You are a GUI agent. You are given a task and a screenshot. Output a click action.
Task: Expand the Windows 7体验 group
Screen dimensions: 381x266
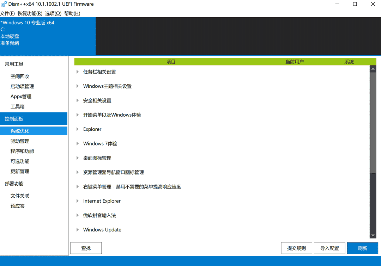(x=78, y=143)
